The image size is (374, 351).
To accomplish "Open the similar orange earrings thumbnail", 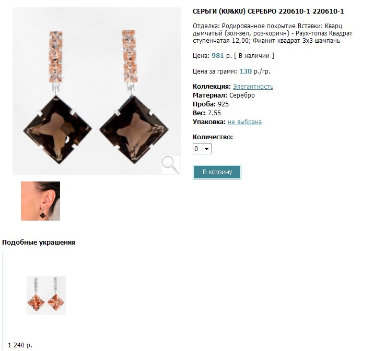I will [x=46, y=295].
